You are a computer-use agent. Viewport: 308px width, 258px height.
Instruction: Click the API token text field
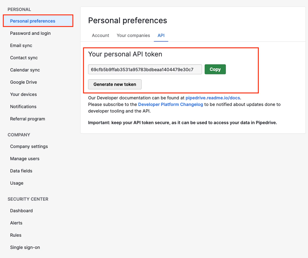point(145,69)
